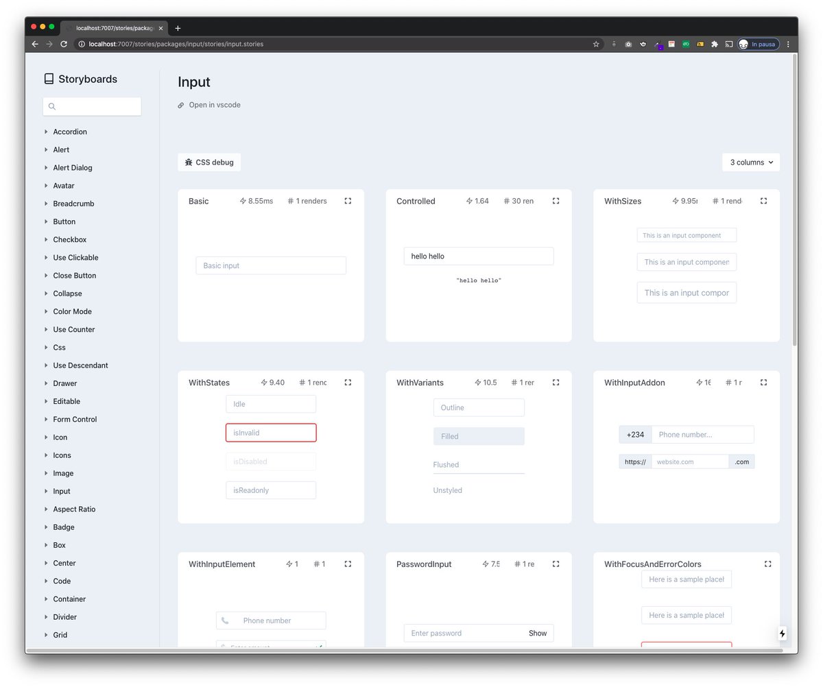Expand the Accordion tree item
This screenshot has width=823, height=687.
point(46,132)
